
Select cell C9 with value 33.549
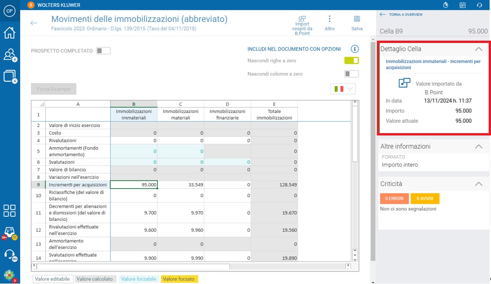coord(181,185)
